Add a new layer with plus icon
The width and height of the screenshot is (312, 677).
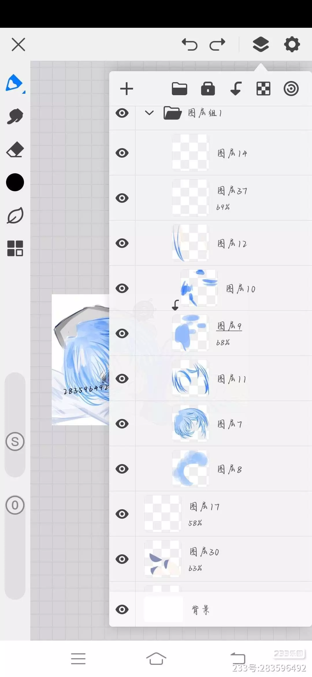click(x=127, y=89)
